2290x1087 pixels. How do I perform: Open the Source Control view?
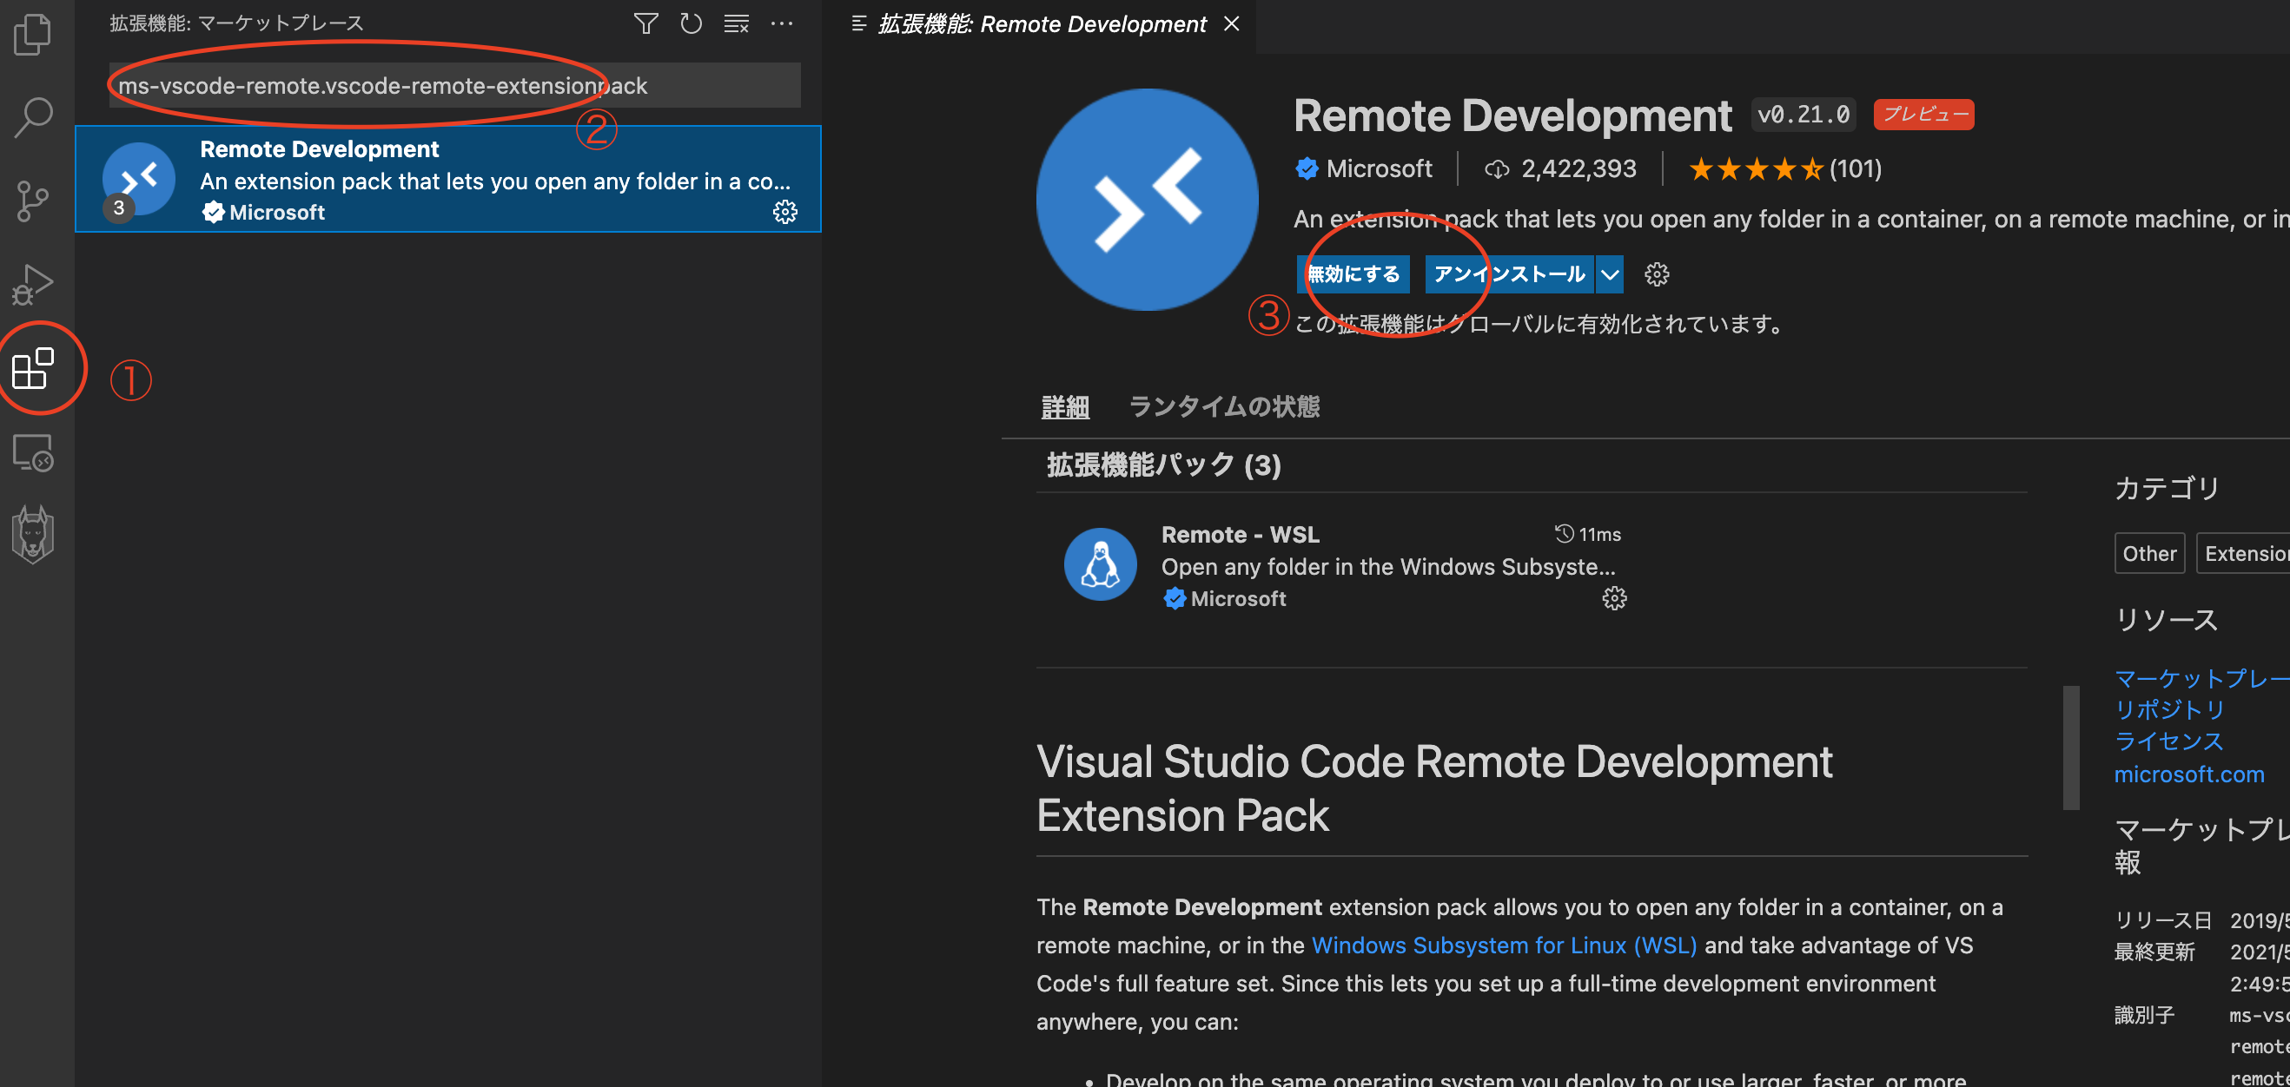pyautogui.click(x=33, y=201)
